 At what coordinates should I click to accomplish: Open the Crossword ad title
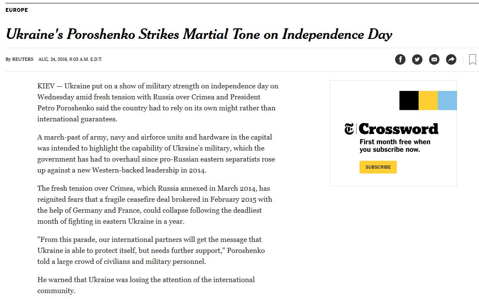(398, 129)
